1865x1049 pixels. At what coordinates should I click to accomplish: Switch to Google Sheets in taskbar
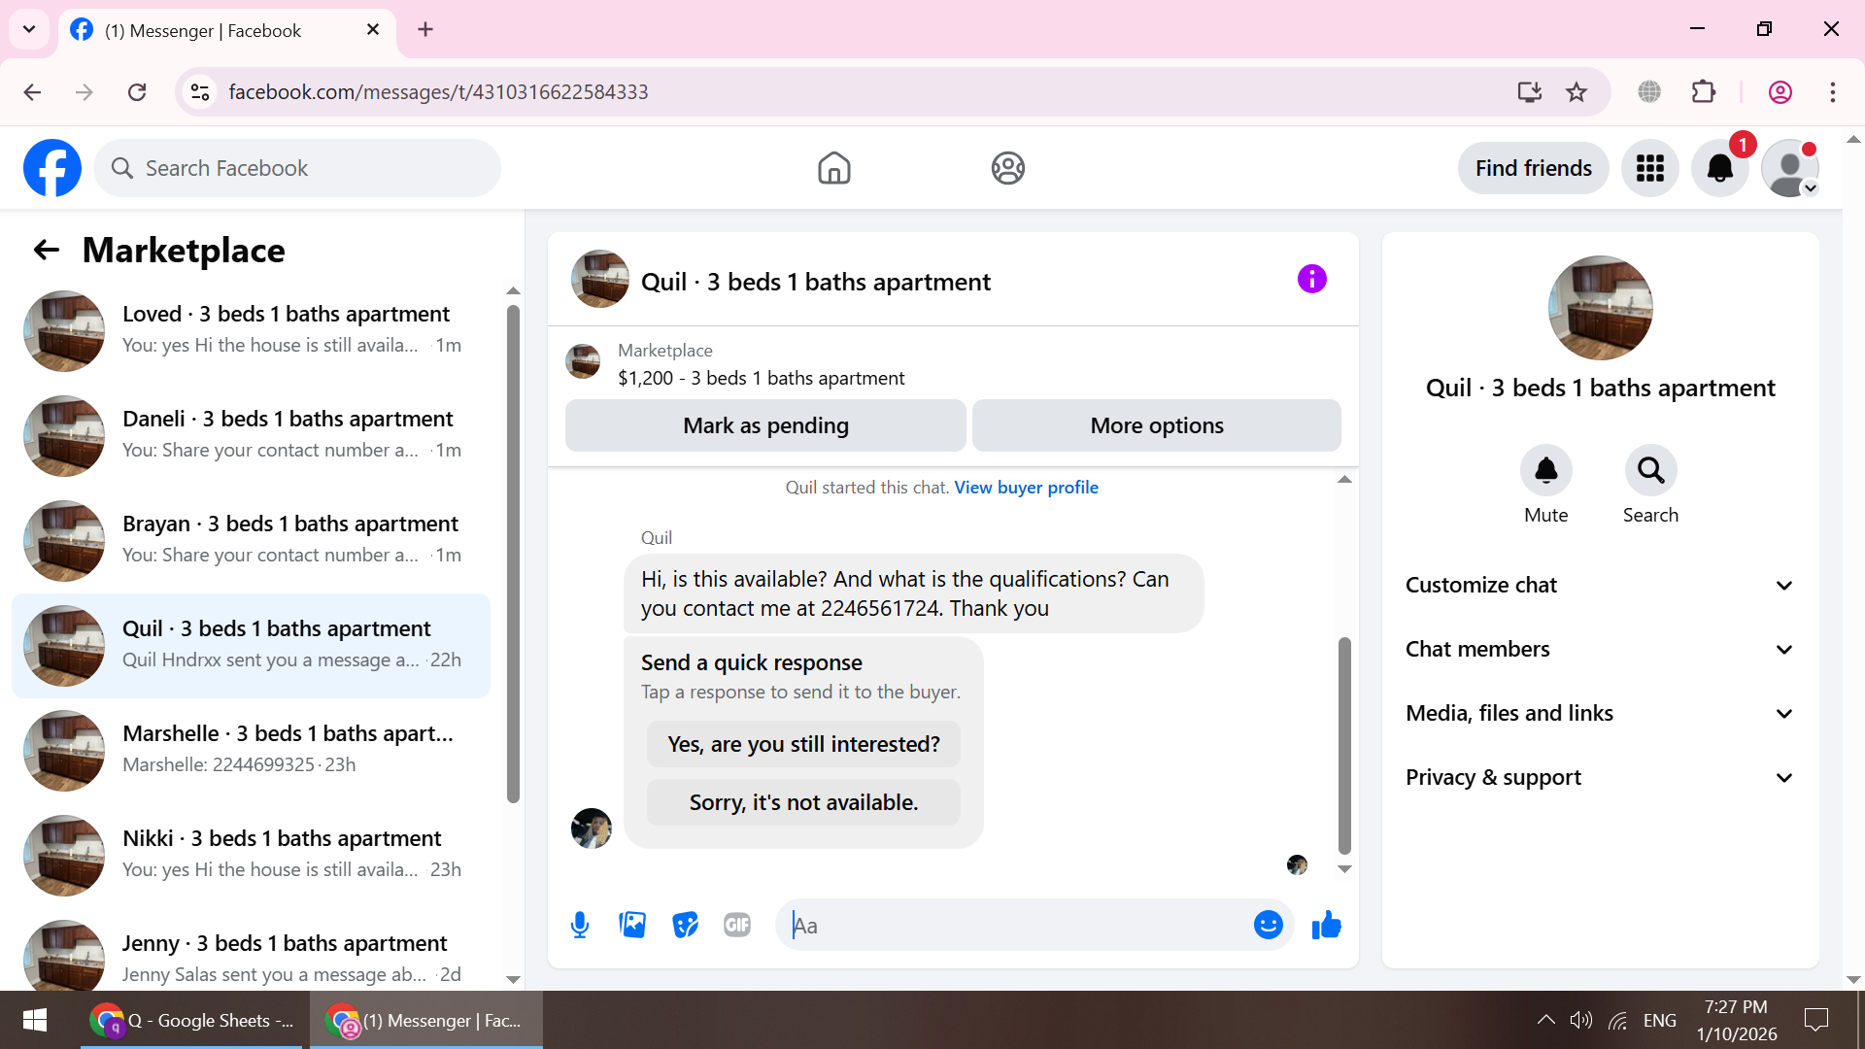coord(194,1021)
